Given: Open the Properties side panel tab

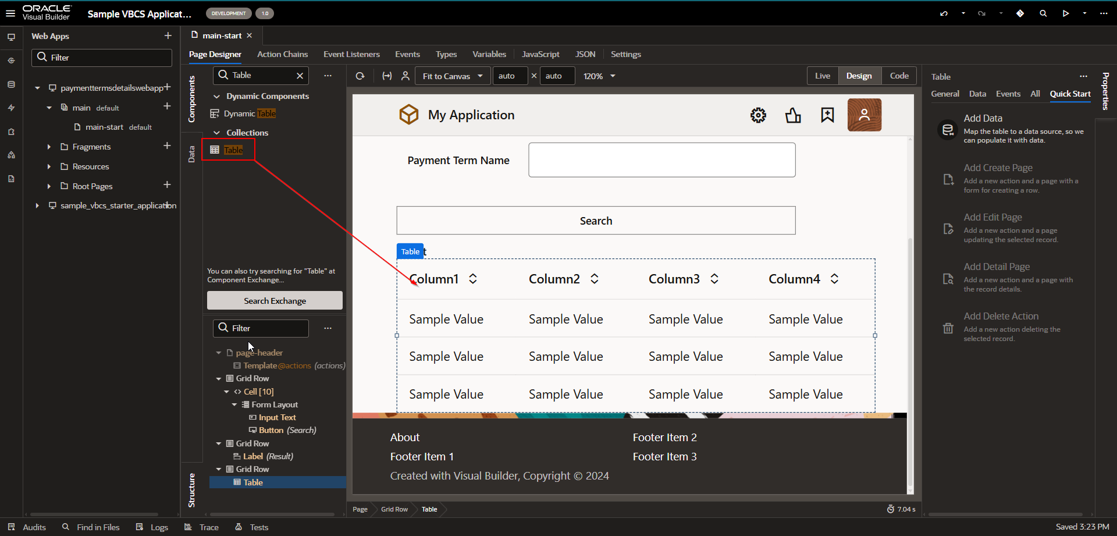Looking at the screenshot, I should click(1106, 91).
